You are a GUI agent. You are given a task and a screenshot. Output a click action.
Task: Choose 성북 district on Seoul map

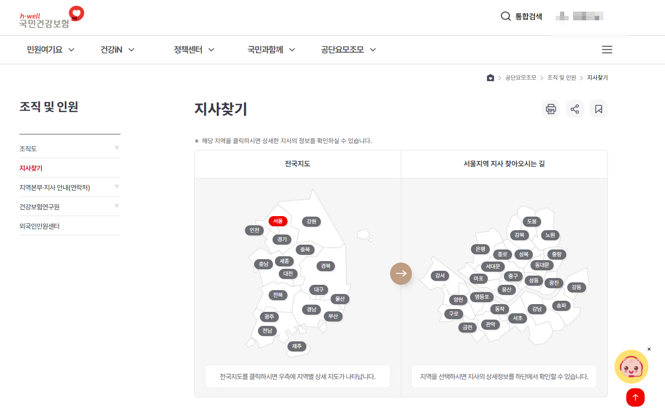pos(524,254)
